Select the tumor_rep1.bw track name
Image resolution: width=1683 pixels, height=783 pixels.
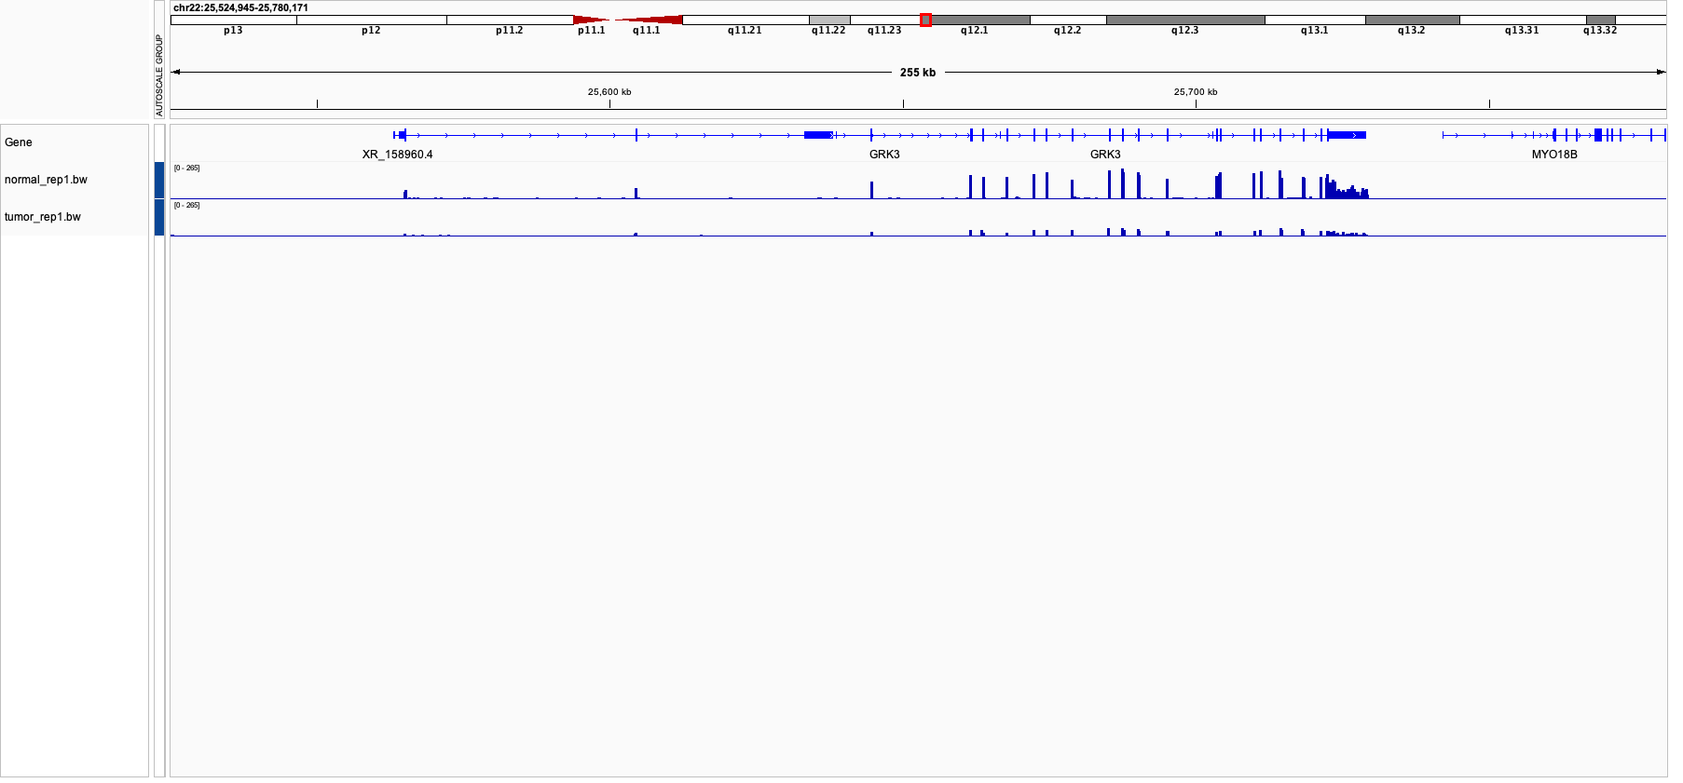point(43,217)
